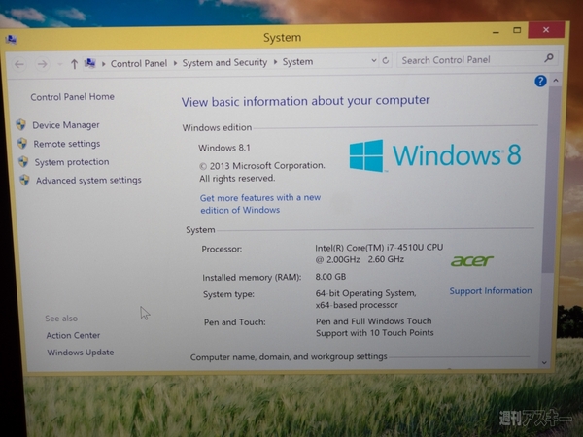Click the Search Control Panel field
This screenshot has height=437, width=583.
(477, 59)
